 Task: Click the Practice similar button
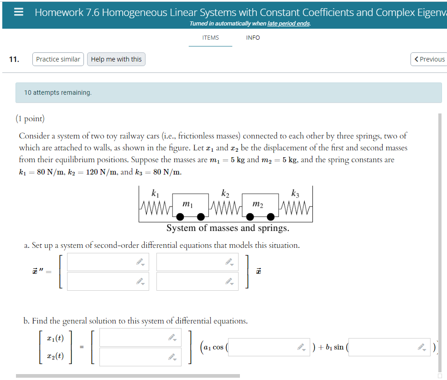(57, 59)
